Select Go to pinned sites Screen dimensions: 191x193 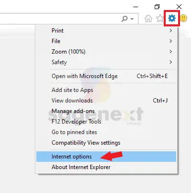(106, 132)
